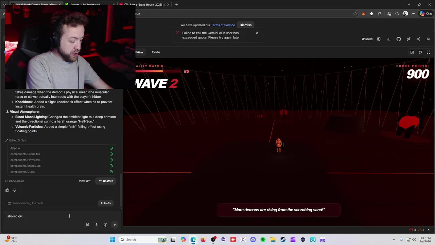
Task: Click the microphone icon in prompt box
Action: coord(97,225)
